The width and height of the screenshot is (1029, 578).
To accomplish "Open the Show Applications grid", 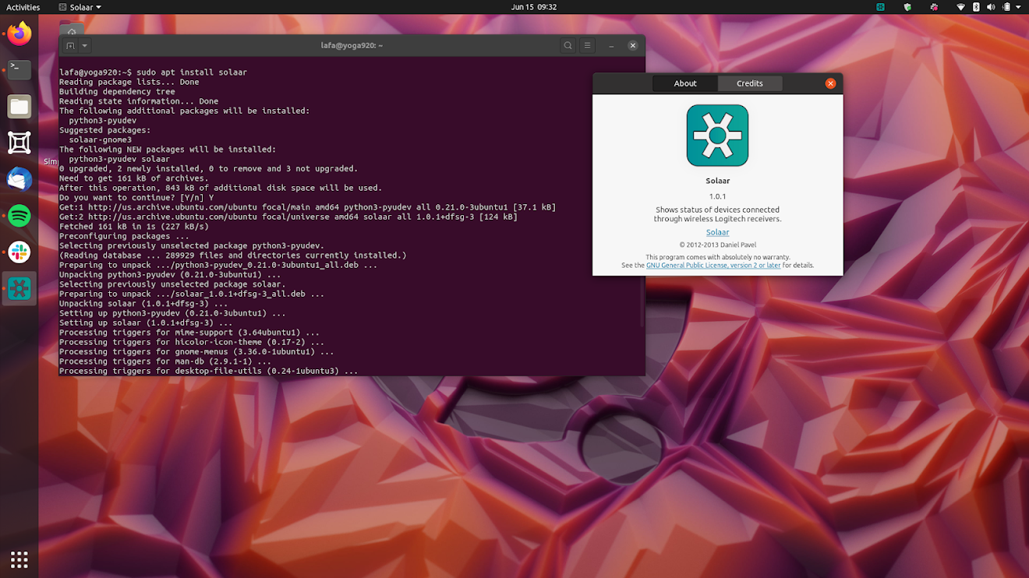I will tap(19, 559).
